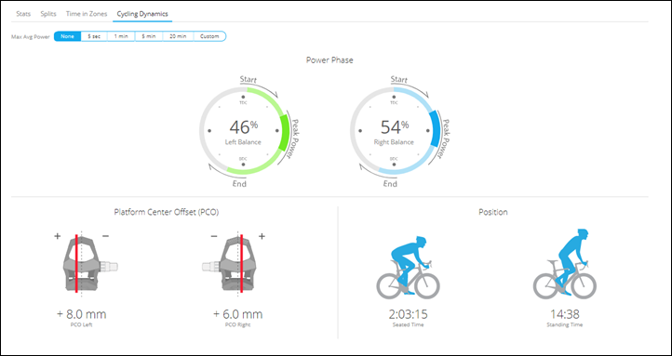Viewport: 672px width, 356px height.
Task: Click the left PCO pedal icon
Action: click(x=90, y=263)
